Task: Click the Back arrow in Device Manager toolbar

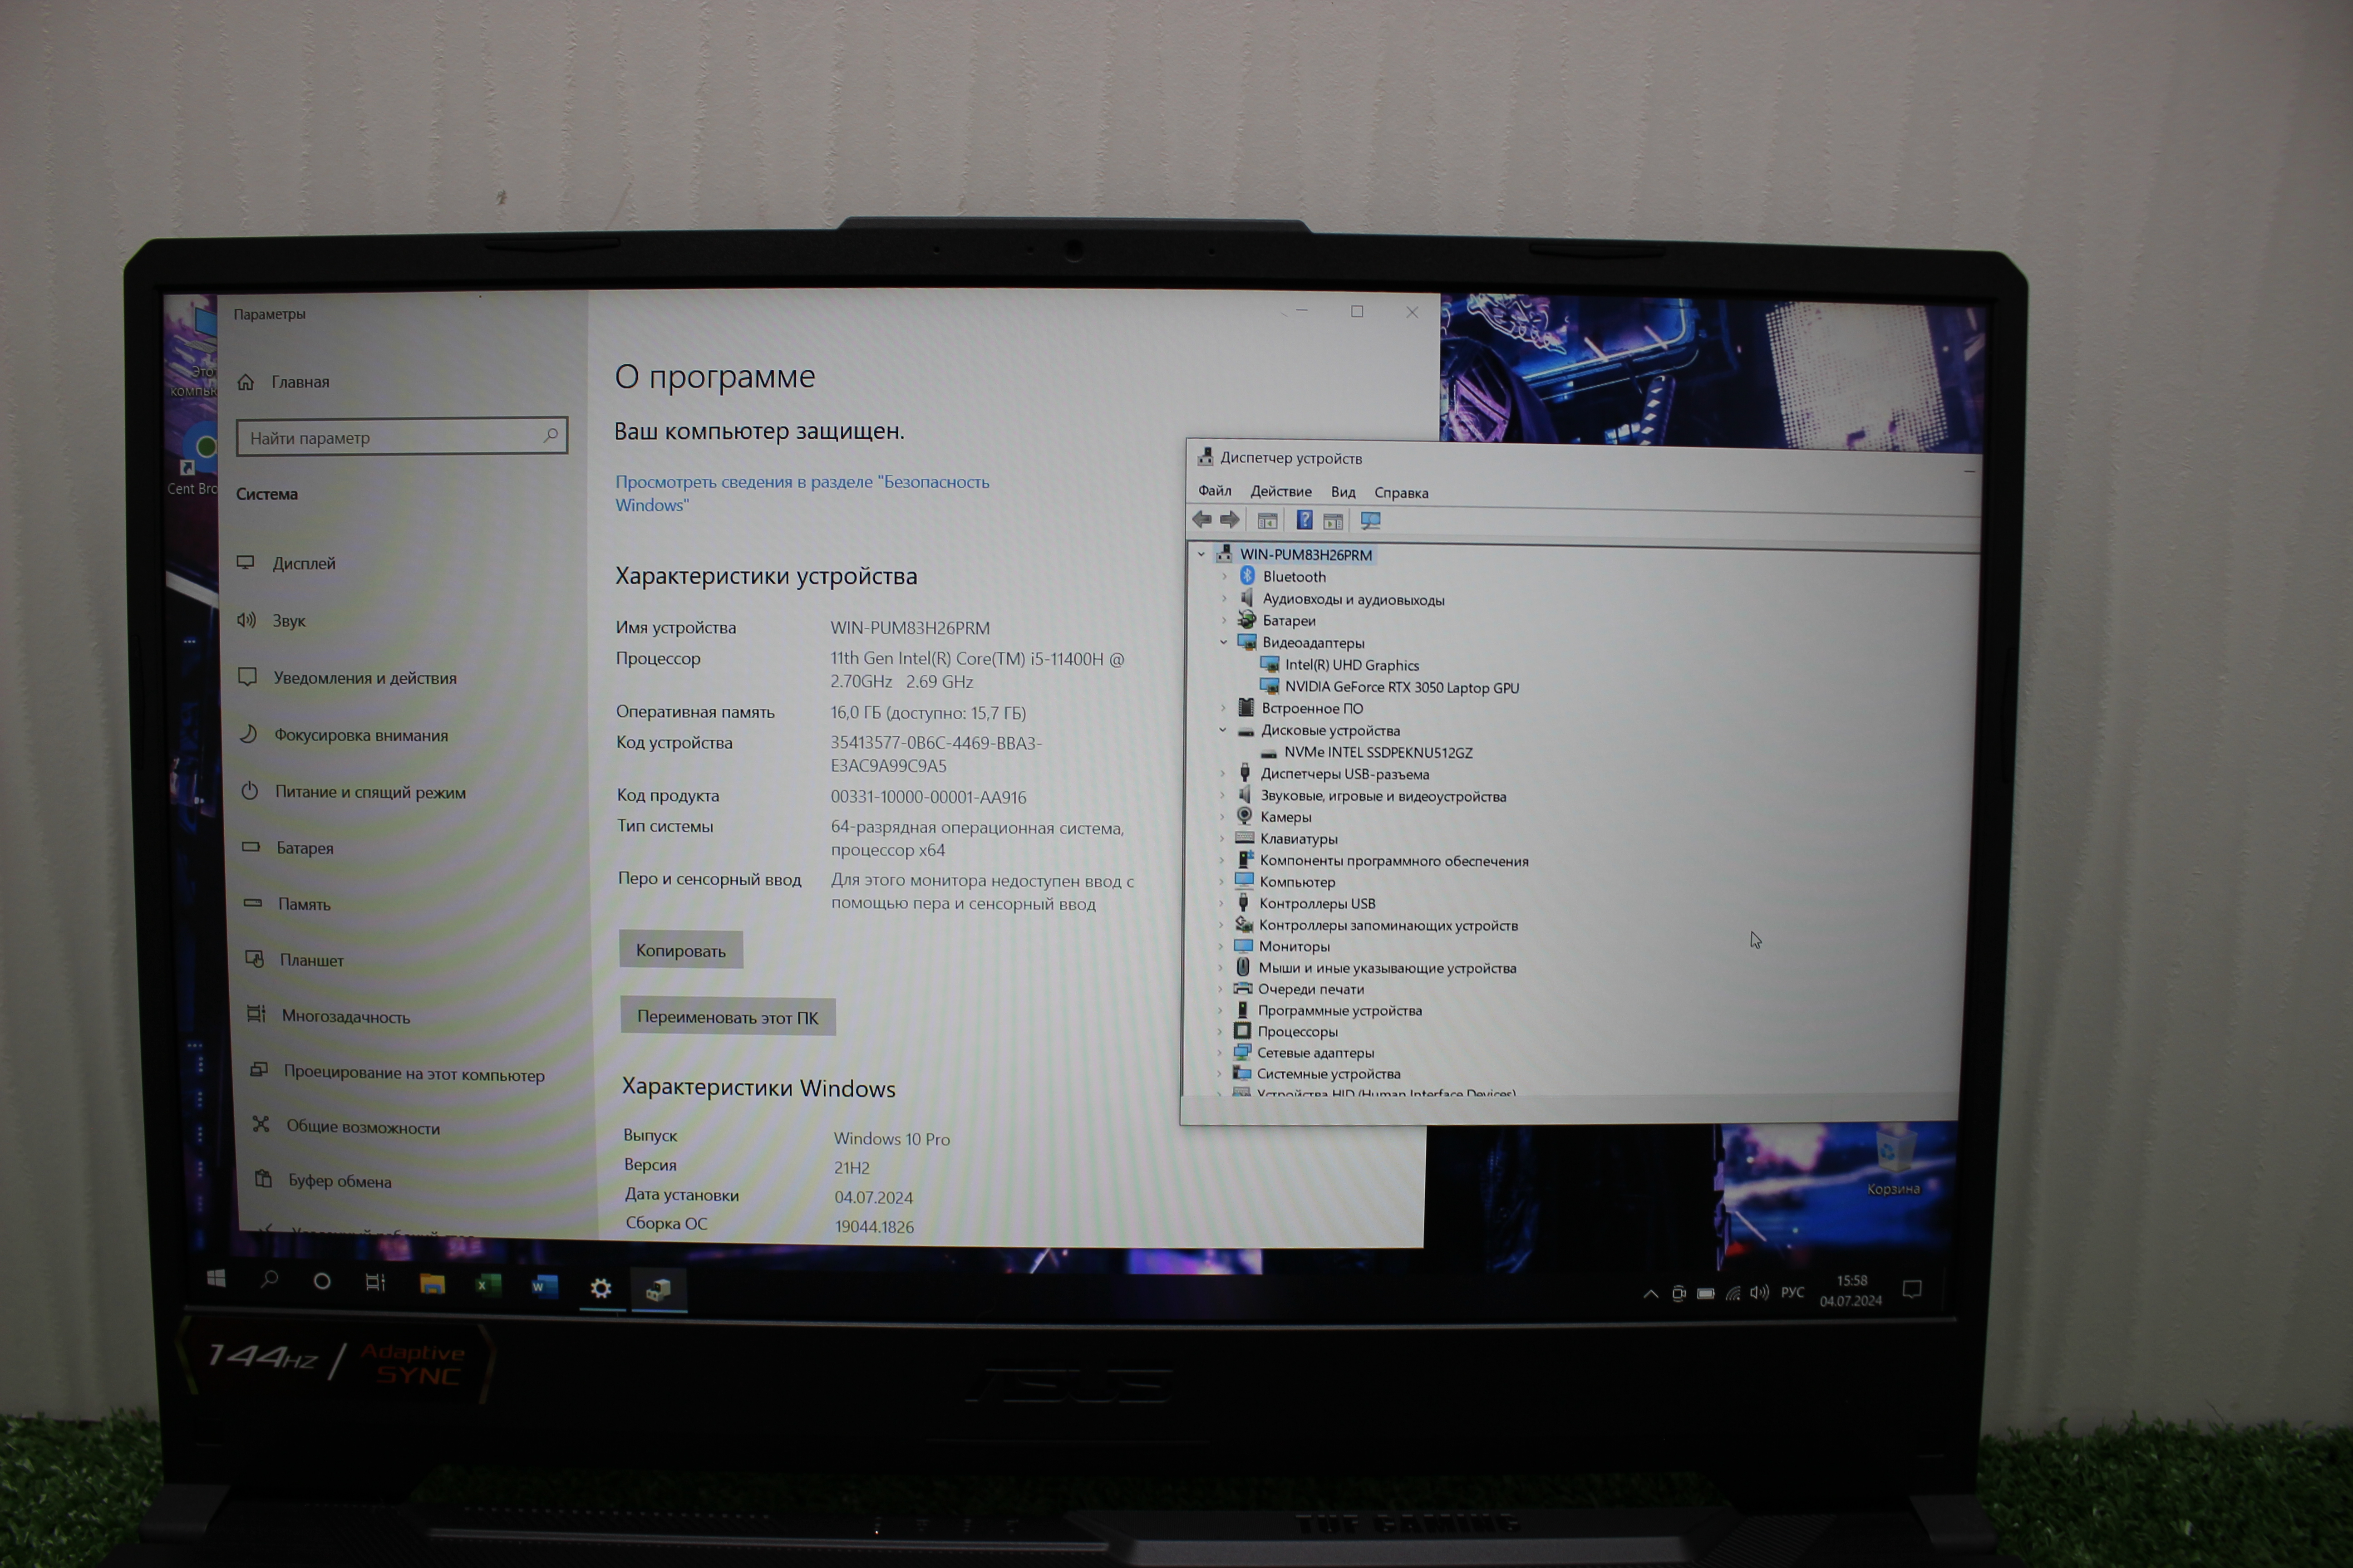Action: coord(1201,519)
